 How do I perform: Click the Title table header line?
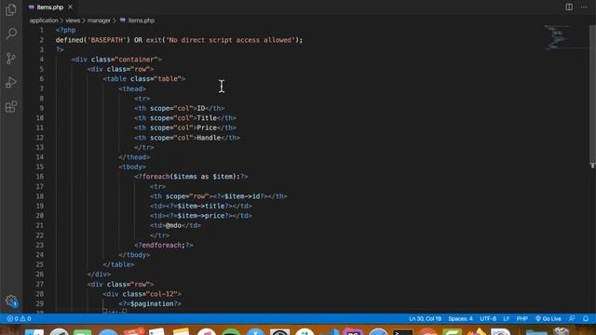pos(185,118)
